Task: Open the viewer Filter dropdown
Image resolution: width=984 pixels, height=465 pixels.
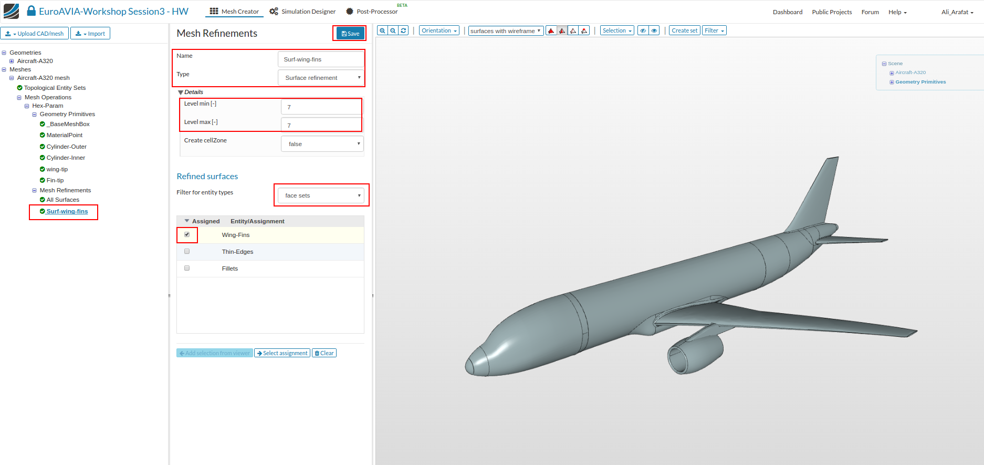Action: point(714,30)
